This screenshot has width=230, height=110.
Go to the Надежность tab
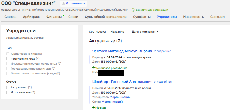click(x=193, y=17)
